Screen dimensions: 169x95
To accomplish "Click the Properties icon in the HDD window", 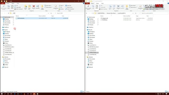I will (x=56, y=7).
